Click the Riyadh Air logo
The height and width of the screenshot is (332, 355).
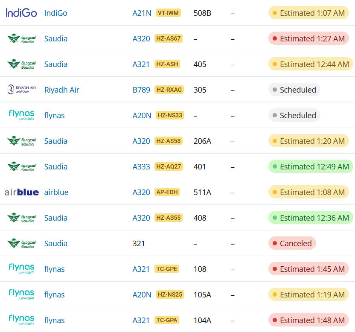pos(22,90)
